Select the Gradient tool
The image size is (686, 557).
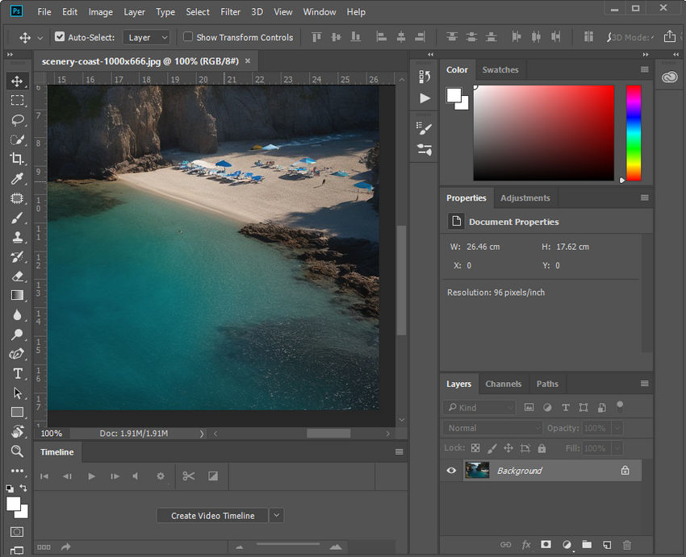point(17,295)
